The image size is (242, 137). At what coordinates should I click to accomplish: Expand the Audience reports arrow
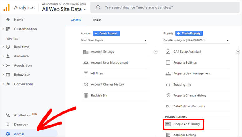click(3, 56)
